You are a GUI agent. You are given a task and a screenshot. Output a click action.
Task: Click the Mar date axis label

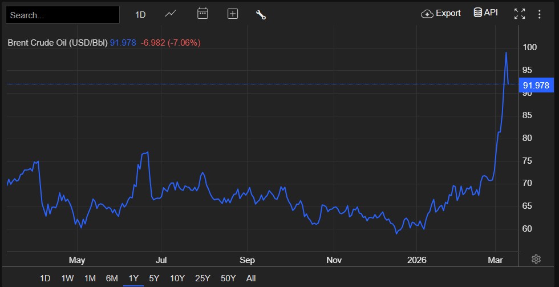[495, 260]
